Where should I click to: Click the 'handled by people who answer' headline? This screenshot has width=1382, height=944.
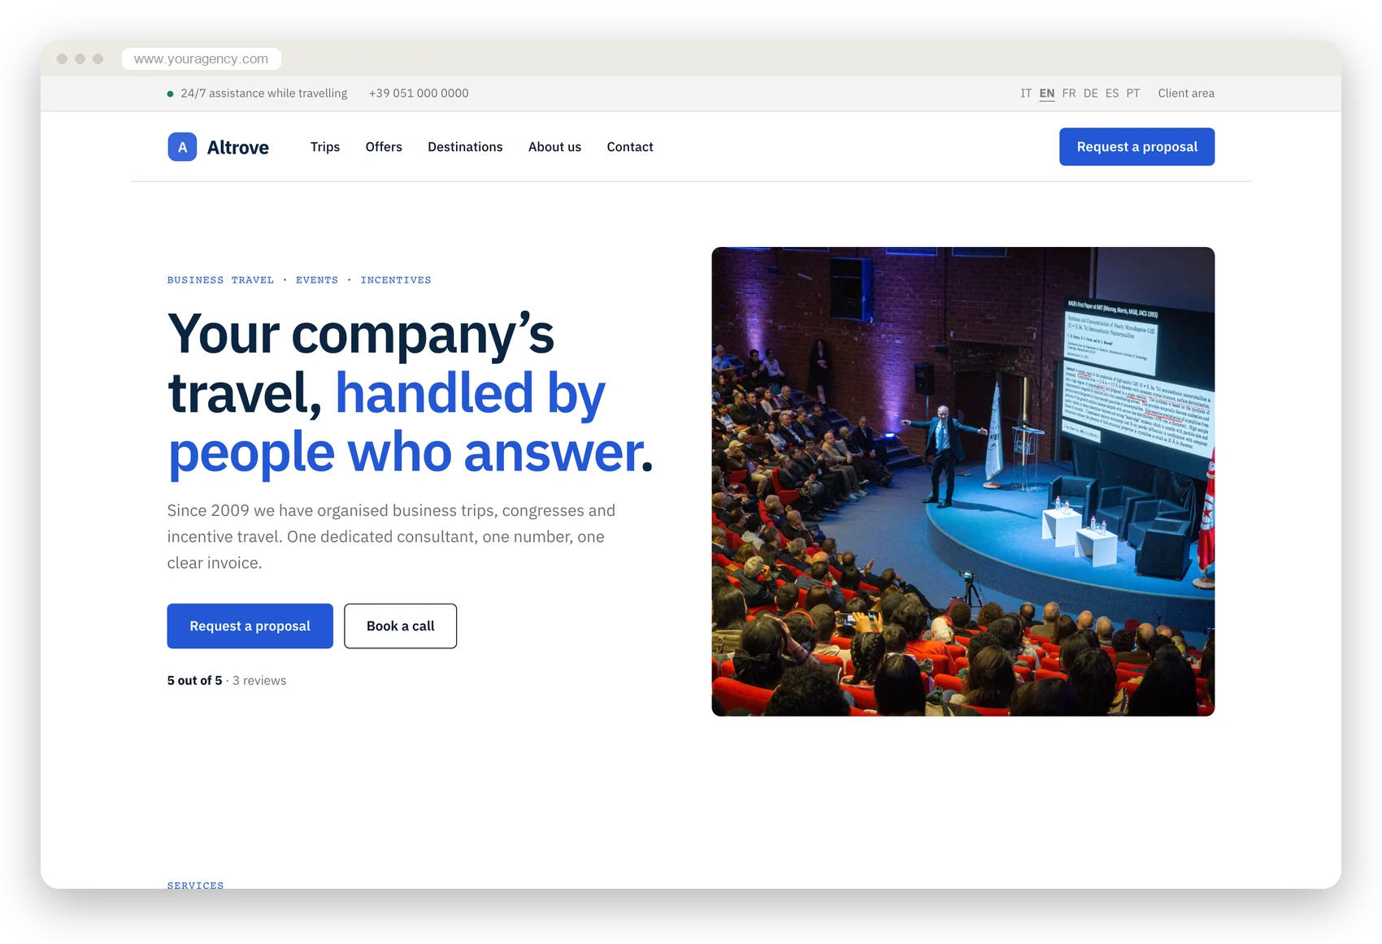coord(411,422)
